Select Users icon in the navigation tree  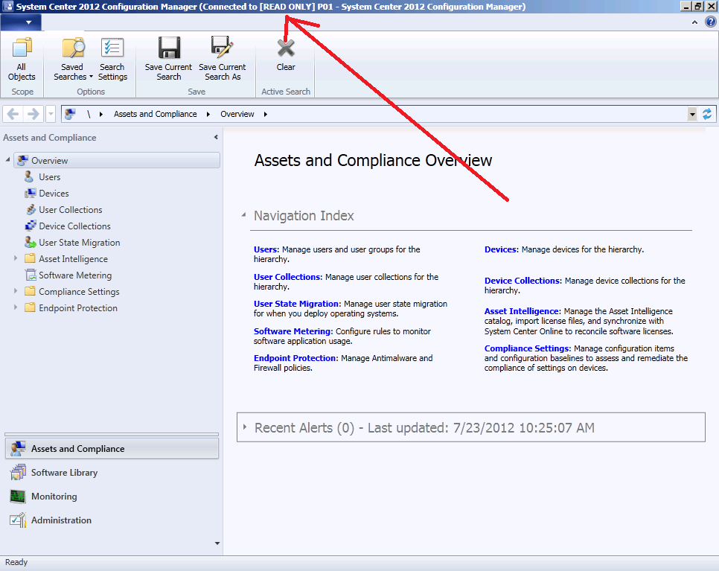(29, 176)
